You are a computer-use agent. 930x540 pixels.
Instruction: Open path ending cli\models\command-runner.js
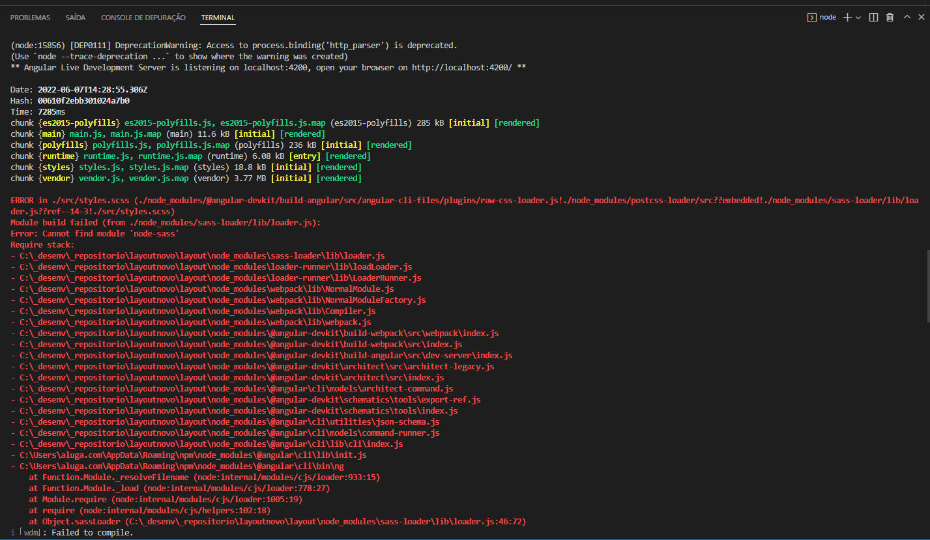[229, 433]
